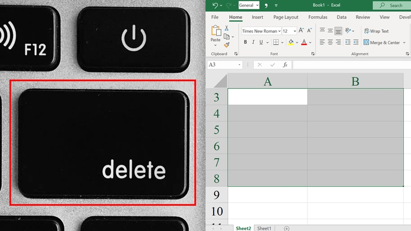Expand Merge & Center options arrow
This screenshot has width=411, height=231.
point(404,43)
